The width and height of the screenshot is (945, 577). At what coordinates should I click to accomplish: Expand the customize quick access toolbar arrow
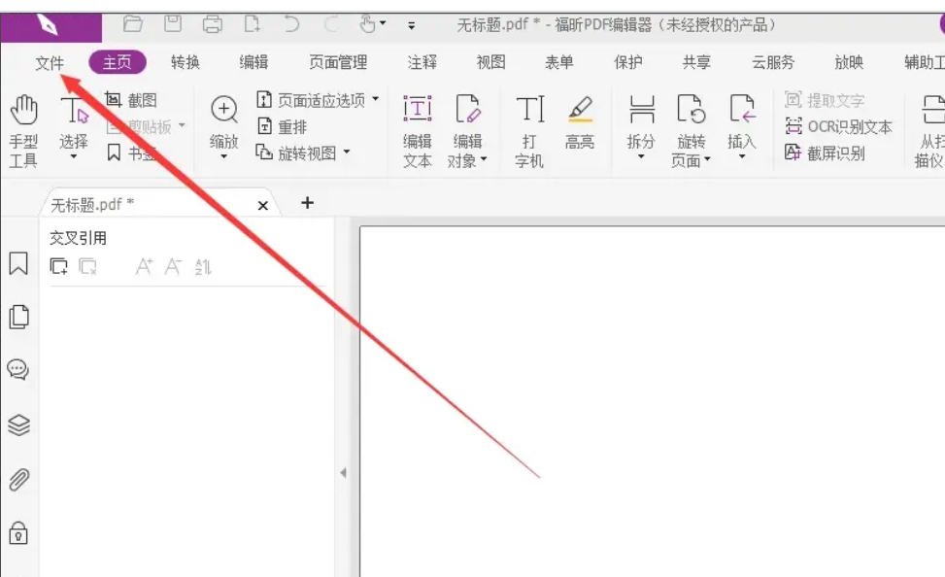click(411, 25)
